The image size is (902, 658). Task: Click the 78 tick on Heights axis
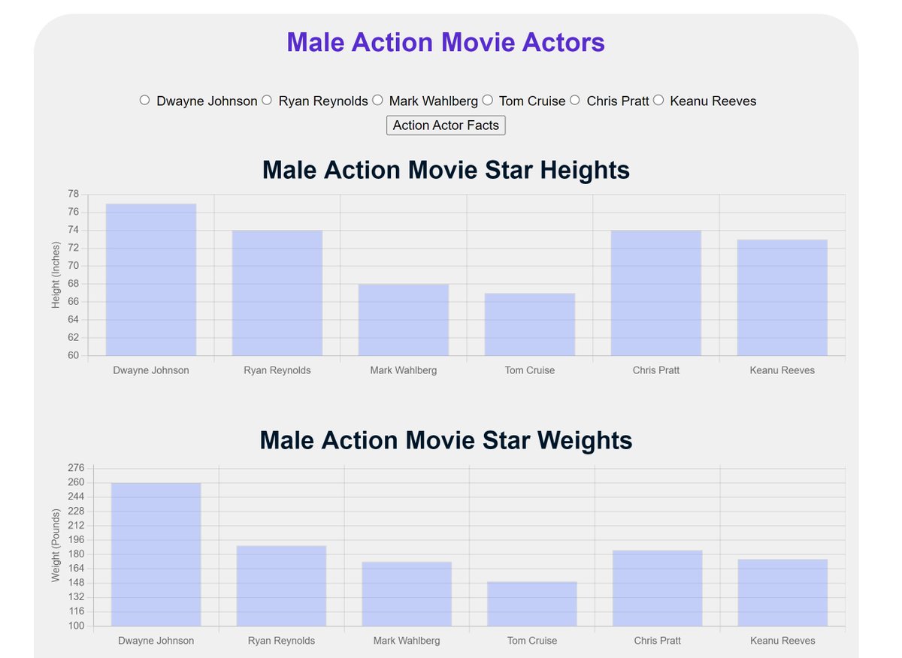click(73, 194)
